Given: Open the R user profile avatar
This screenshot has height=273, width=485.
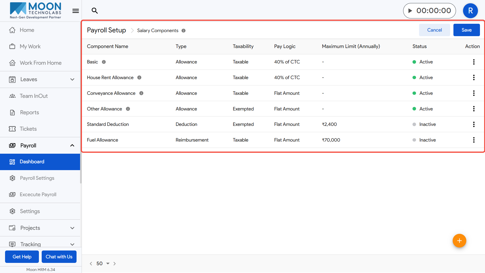Looking at the screenshot, I should tap(470, 11).
